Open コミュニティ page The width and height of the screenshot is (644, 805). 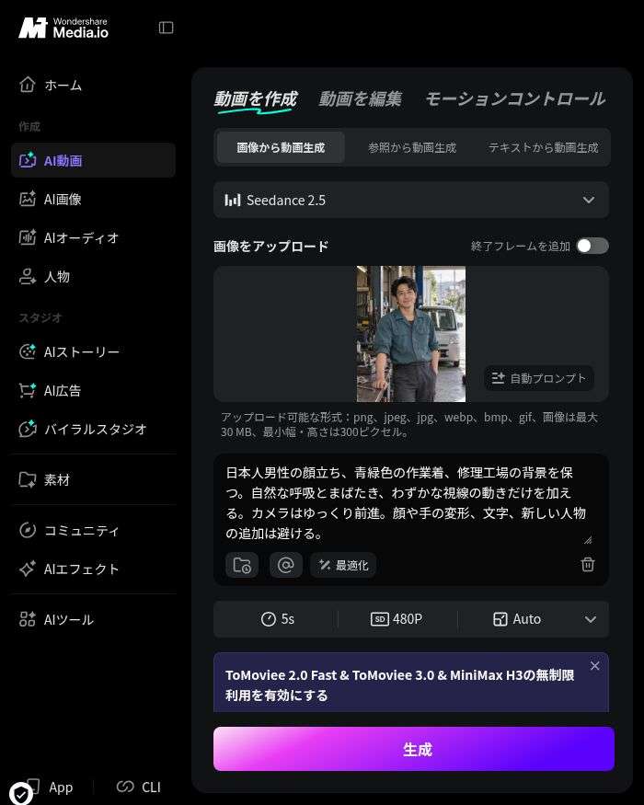(x=93, y=530)
